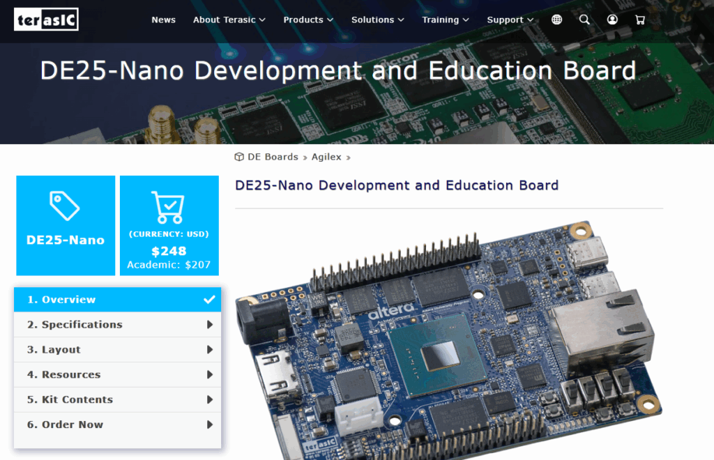714x460 pixels.
Task: Open the user account icon
Action: tap(612, 20)
